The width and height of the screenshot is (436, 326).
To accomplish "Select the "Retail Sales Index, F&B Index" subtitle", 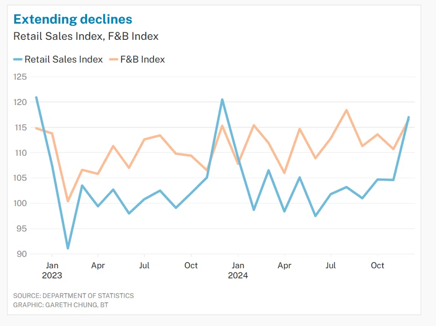I will [86, 36].
